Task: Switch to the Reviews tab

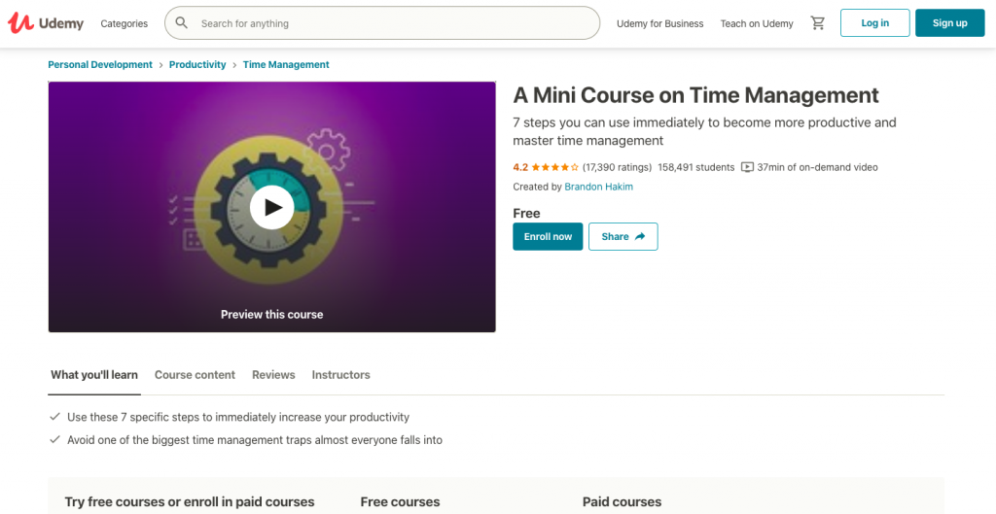Action: (273, 375)
